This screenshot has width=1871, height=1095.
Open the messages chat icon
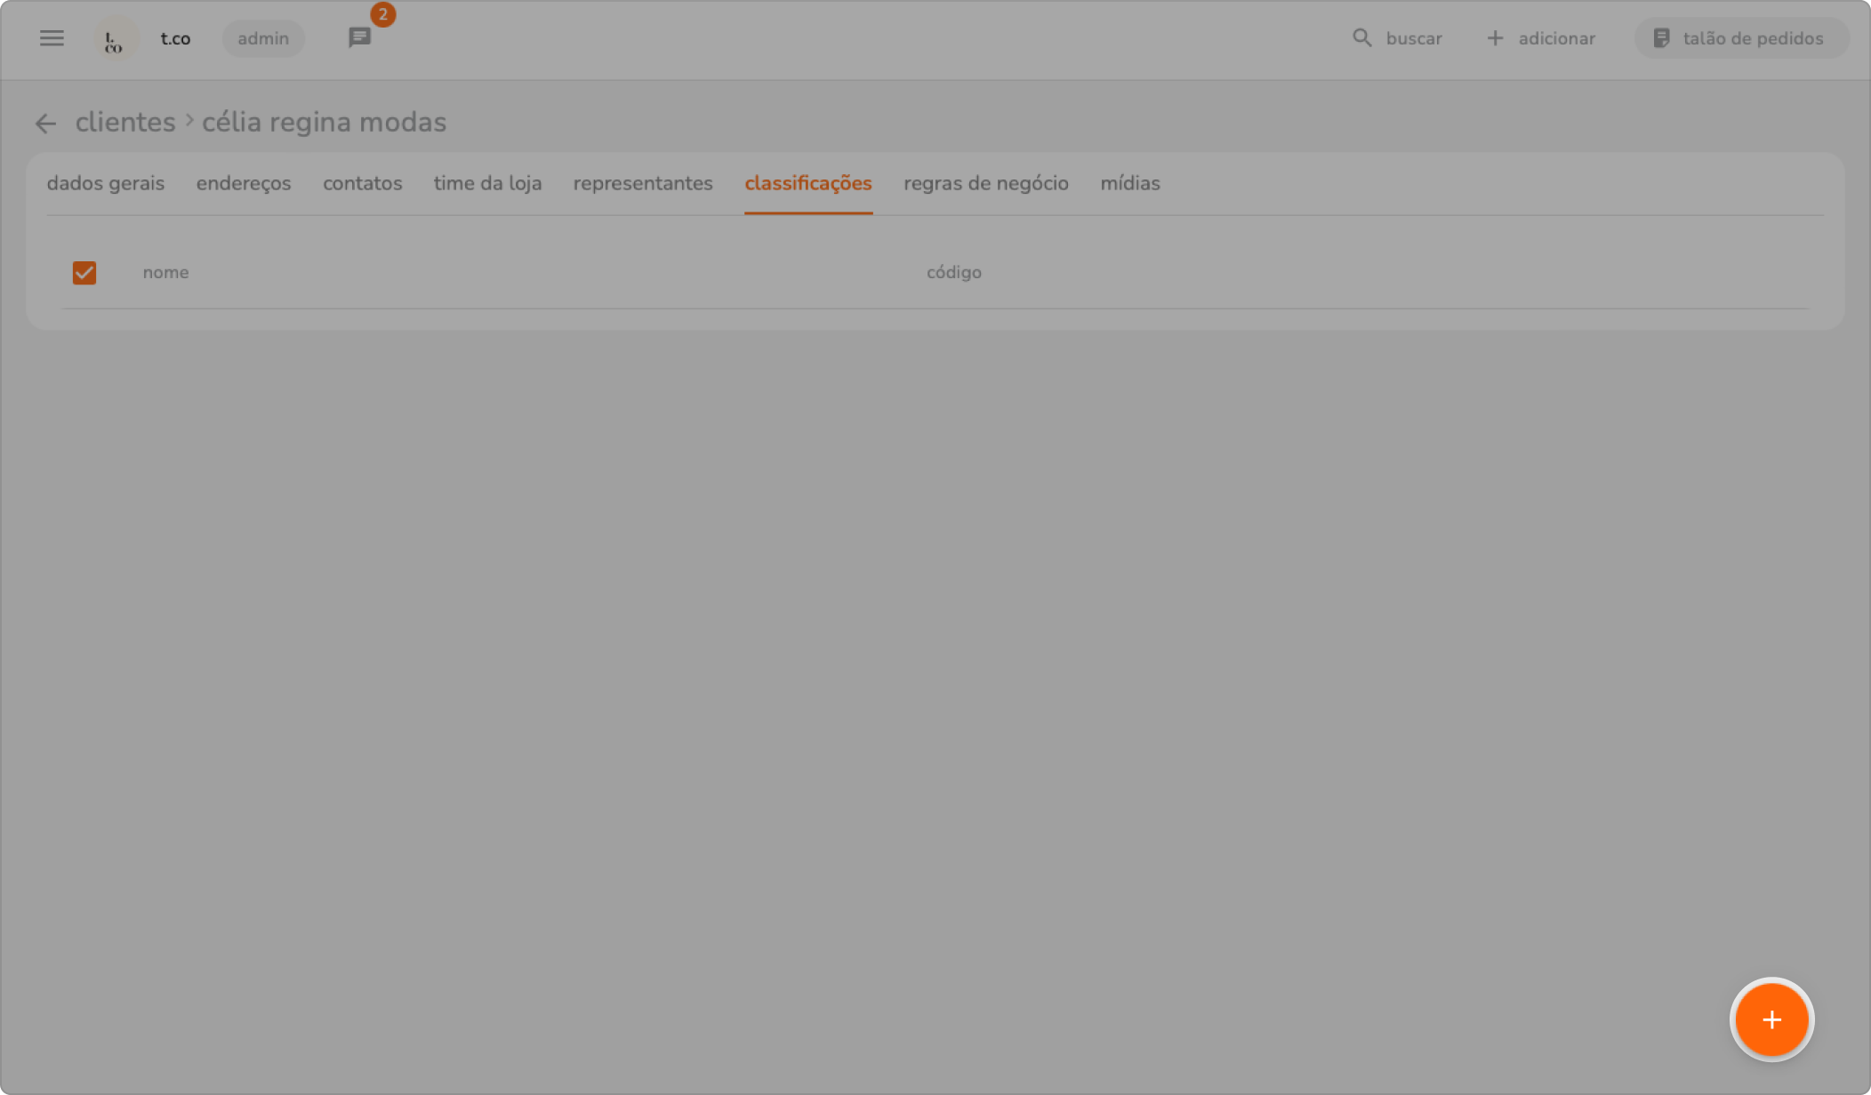click(x=359, y=38)
